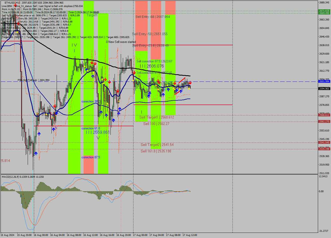Select the 'Sell Target1 | 2568.612' label
This screenshot has height=238, width=331.
157,117
